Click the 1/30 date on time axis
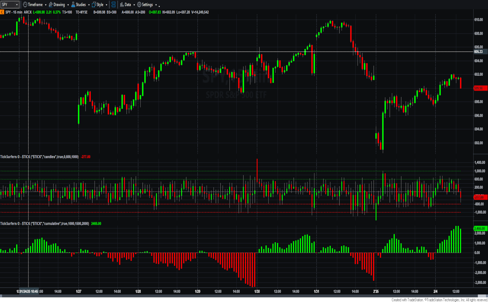 click(257, 292)
